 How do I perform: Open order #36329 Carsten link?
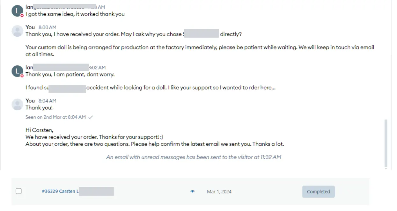(60, 191)
